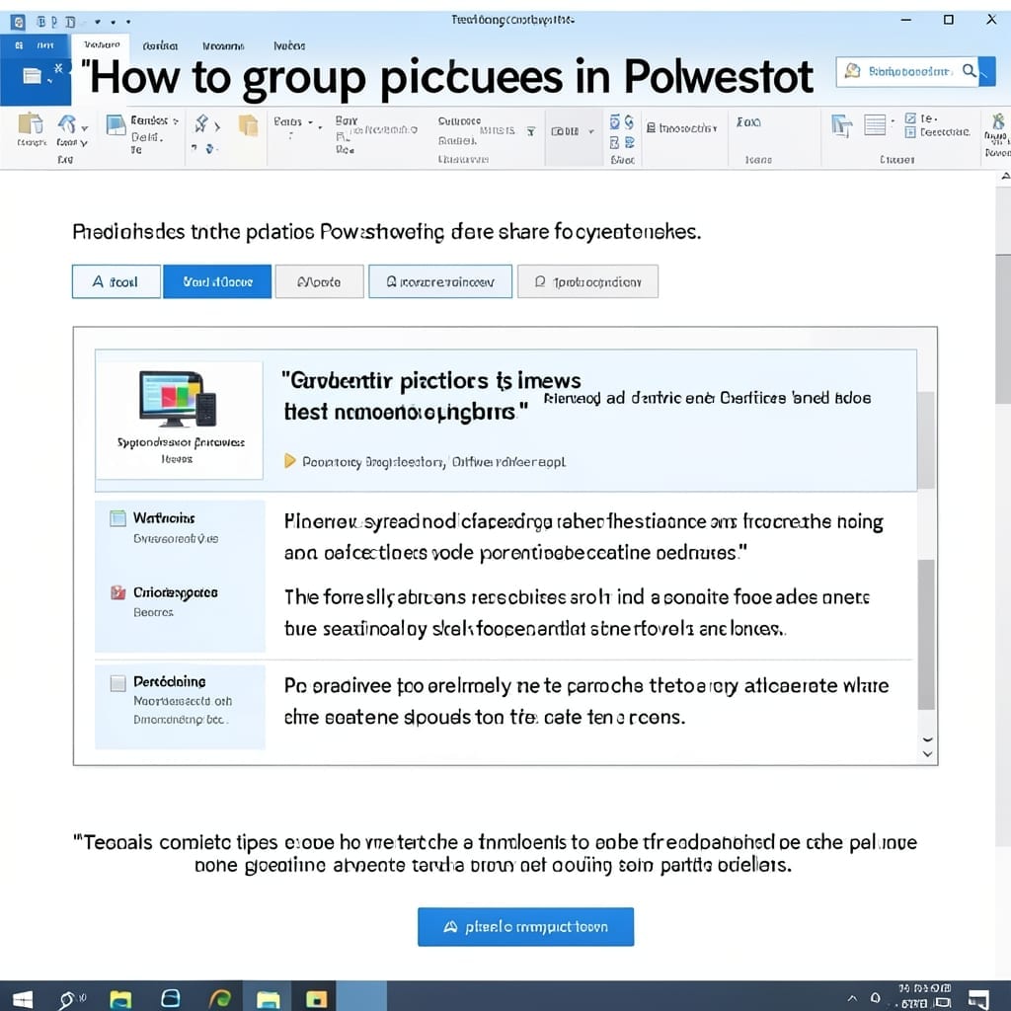
Task: Click the lined text layout icon in ribbon
Action: coord(875,124)
